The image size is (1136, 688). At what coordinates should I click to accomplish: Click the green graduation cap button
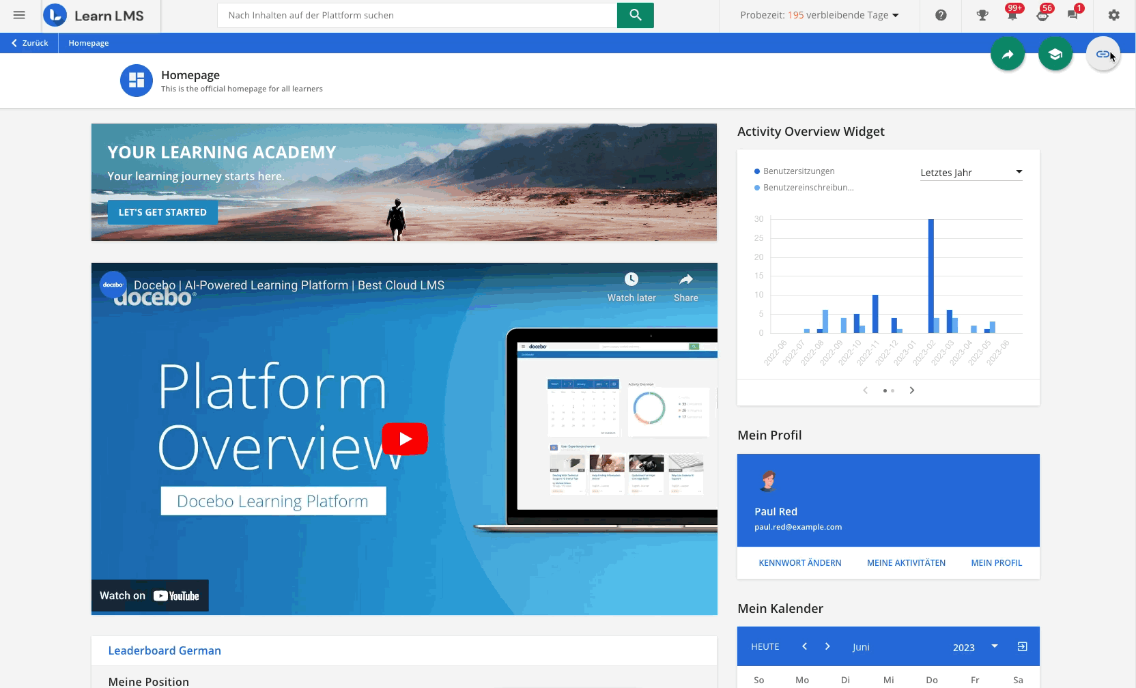(x=1055, y=55)
